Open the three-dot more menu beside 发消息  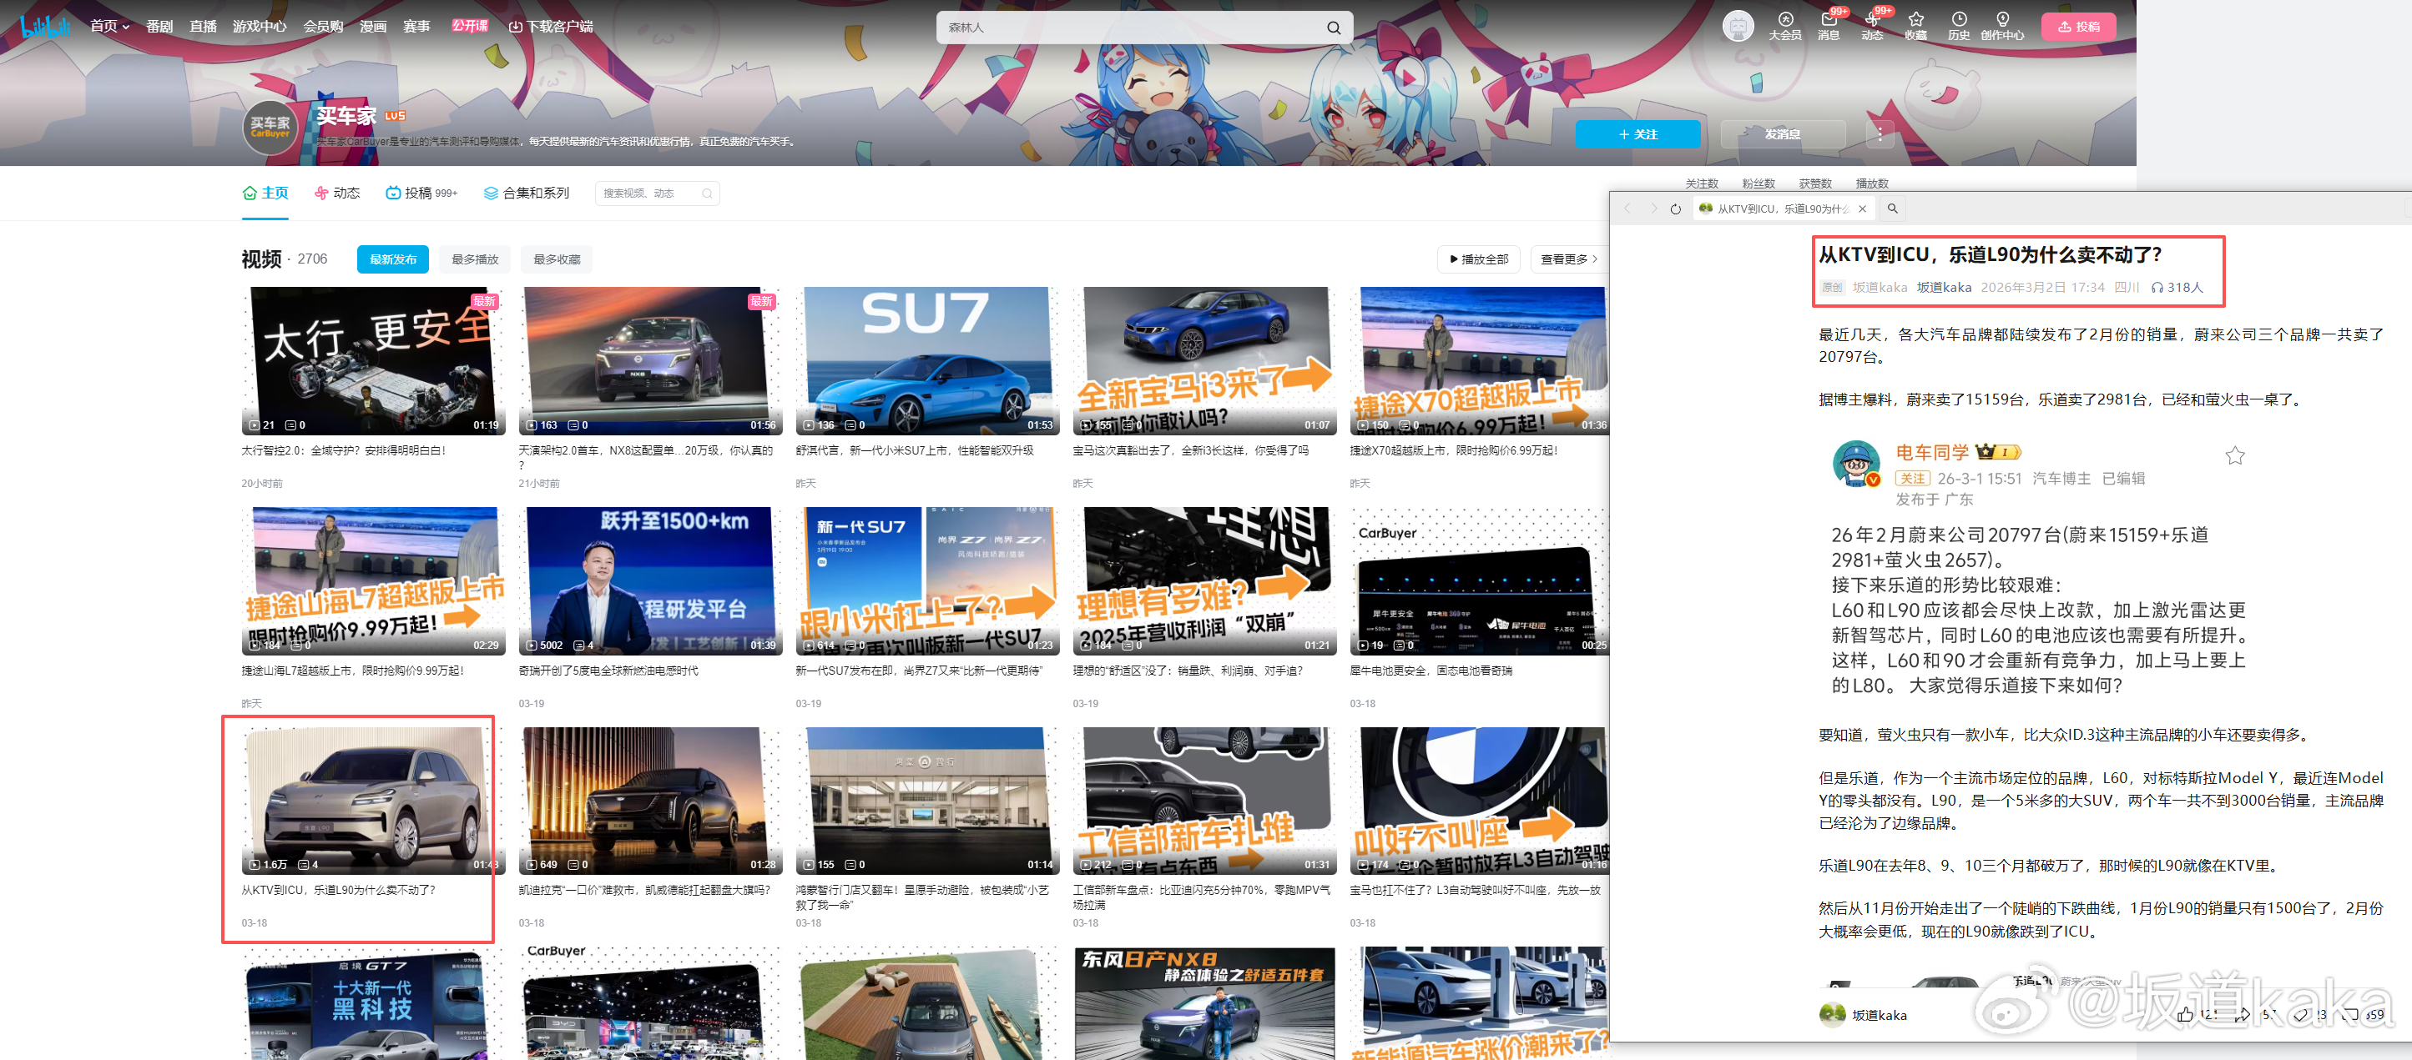tap(1880, 133)
